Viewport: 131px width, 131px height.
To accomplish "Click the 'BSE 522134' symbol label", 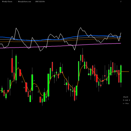I will 40,2.
